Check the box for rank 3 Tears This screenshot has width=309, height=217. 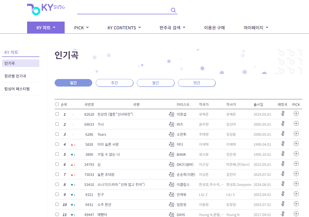click(x=57, y=134)
